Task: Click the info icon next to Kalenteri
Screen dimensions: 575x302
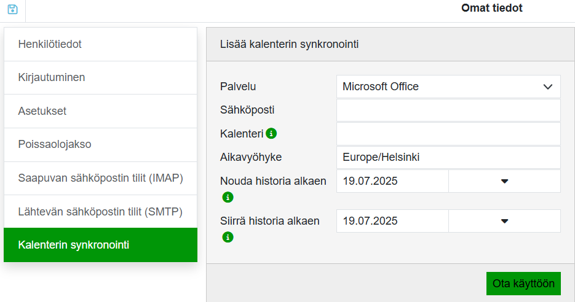Action: [271, 133]
